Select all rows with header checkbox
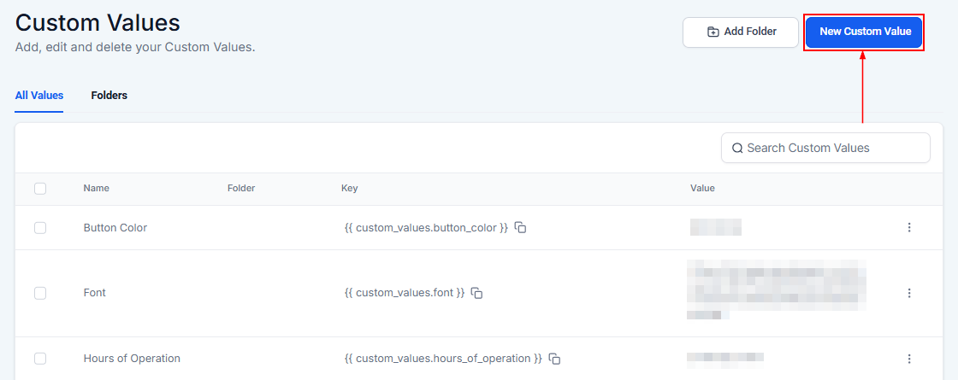This screenshot has height=380, width=958. (40, 189)
